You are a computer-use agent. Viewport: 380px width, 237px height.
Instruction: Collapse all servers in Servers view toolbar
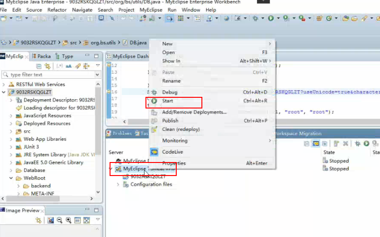[x=307, y=143]
